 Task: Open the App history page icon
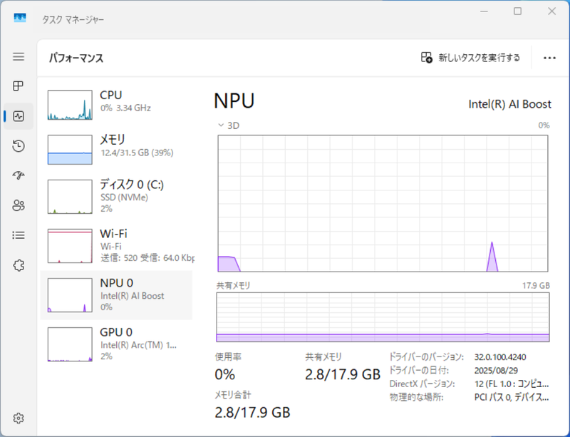pyautogui.click(x=19, y=146)
